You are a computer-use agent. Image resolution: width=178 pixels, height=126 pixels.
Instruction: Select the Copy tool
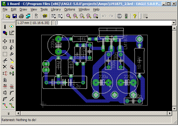[x=12, y=41]
